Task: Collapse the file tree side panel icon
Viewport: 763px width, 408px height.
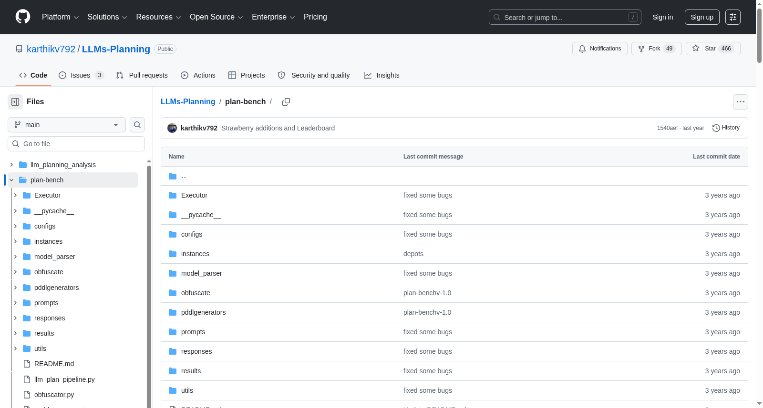Action: [15, 102]
